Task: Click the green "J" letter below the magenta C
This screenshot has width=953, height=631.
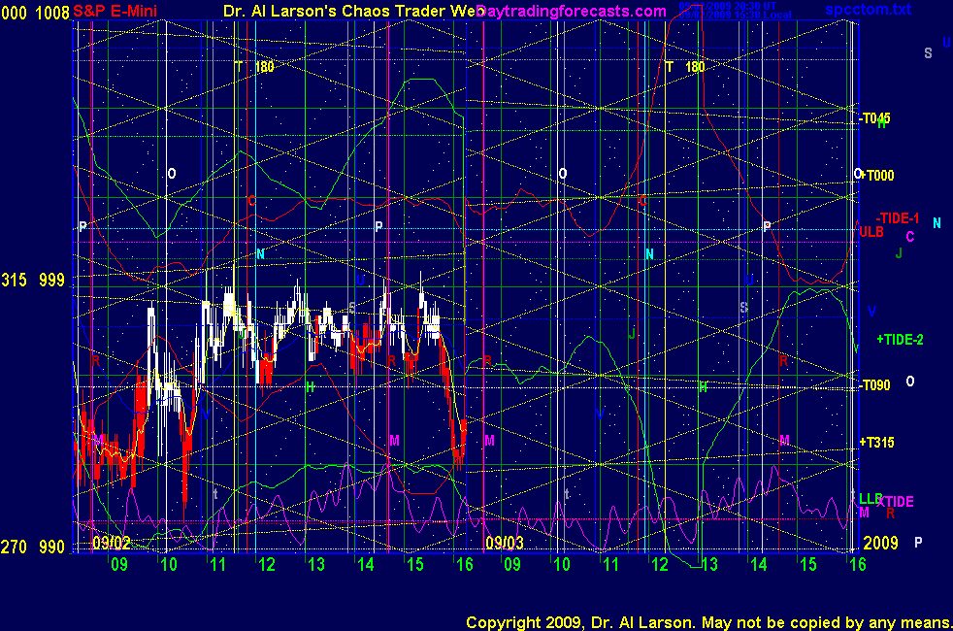Action: 899,253
